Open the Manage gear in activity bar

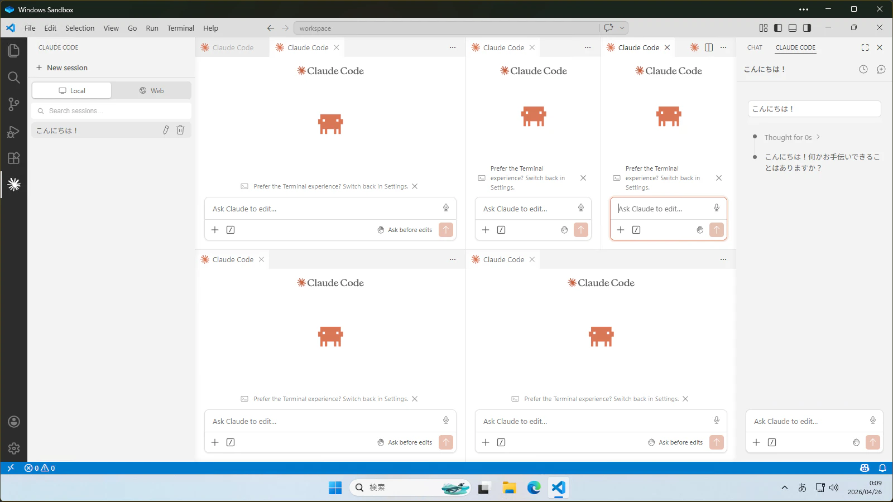pos(14,448)
